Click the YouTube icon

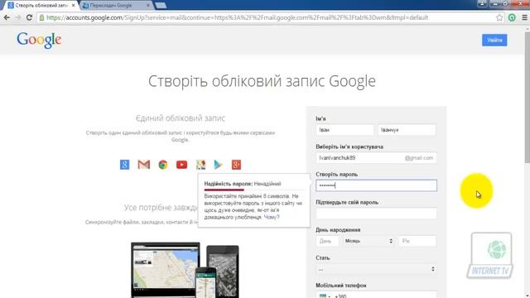(x=182, y=165)
